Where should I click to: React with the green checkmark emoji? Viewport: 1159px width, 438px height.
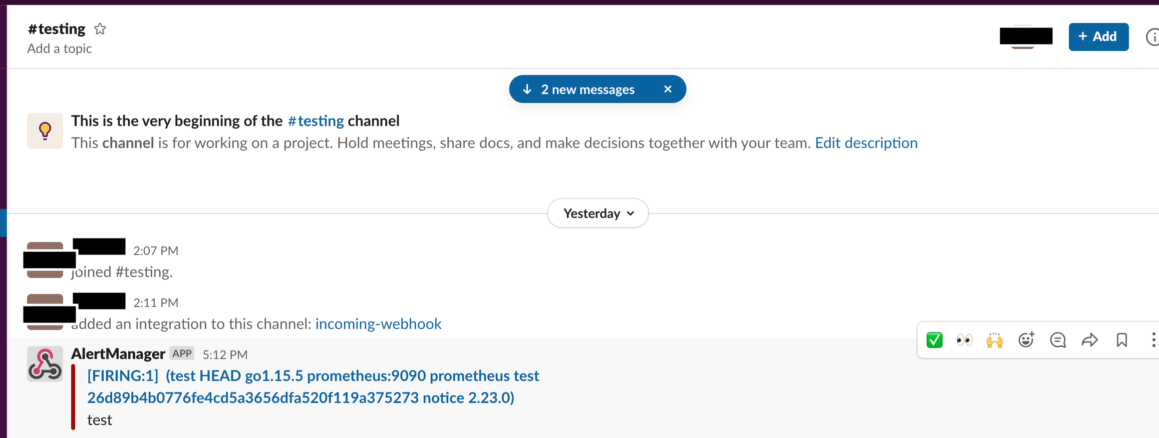(934, 340)
